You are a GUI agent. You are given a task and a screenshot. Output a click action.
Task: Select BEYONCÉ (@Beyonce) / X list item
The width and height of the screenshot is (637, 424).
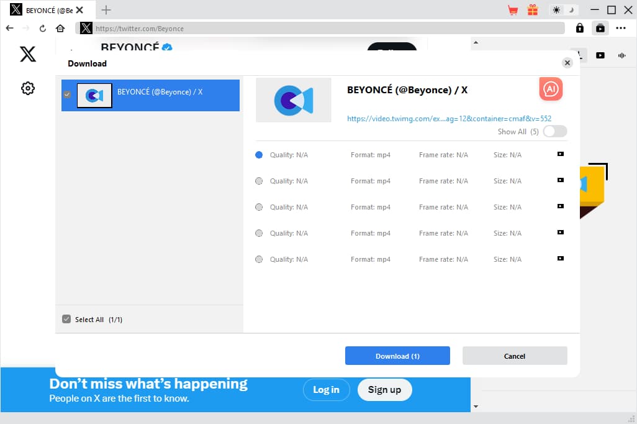click(150, 95)
